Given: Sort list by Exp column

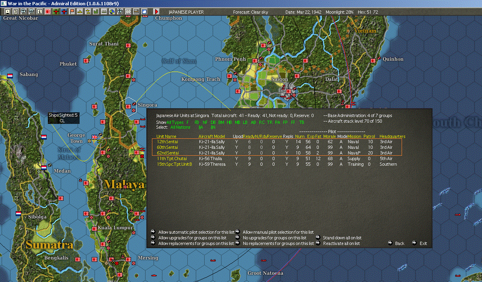Looking at the screenshot, I should tap(311, 136).
